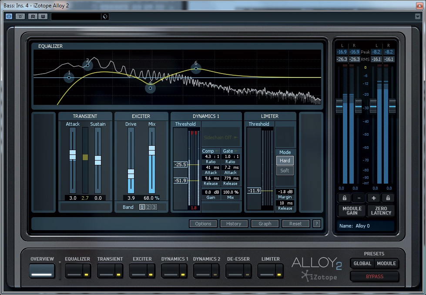Click the Transient Attack slider handle

[x=73, y=154]
